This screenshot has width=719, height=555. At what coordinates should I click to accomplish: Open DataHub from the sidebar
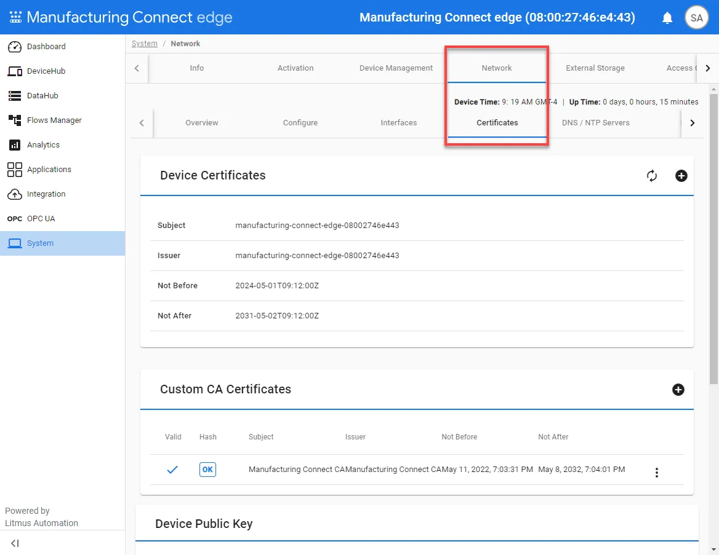coord(62,96)
